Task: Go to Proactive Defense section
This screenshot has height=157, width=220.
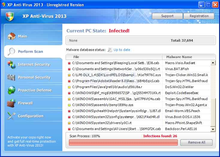Action: pos(33,90)
